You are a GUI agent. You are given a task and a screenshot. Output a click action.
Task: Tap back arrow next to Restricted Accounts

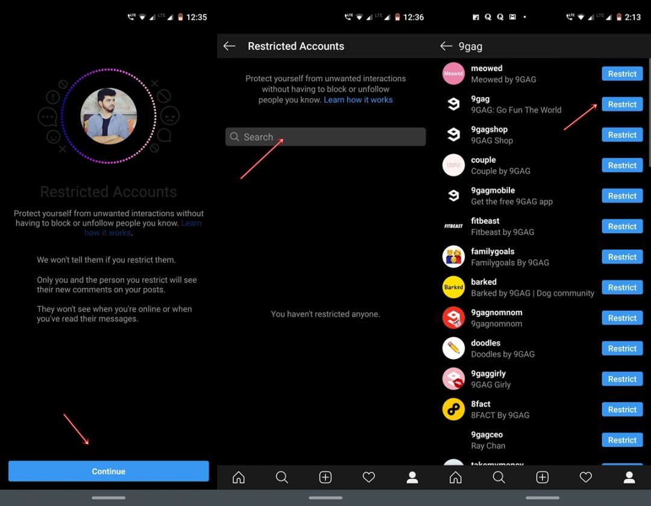pos(229,46)
